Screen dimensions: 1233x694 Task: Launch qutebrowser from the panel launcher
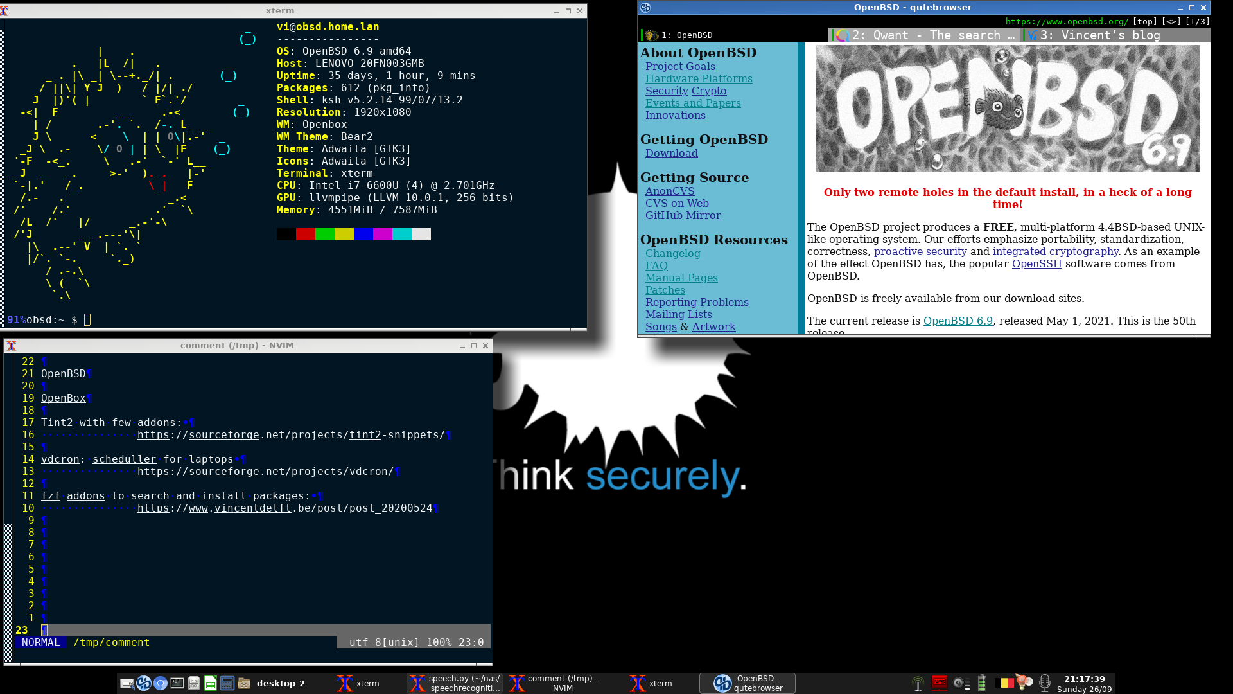click(144, 683)
